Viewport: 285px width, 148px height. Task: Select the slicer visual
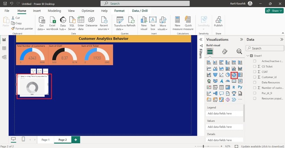click(x=215, y=87)
